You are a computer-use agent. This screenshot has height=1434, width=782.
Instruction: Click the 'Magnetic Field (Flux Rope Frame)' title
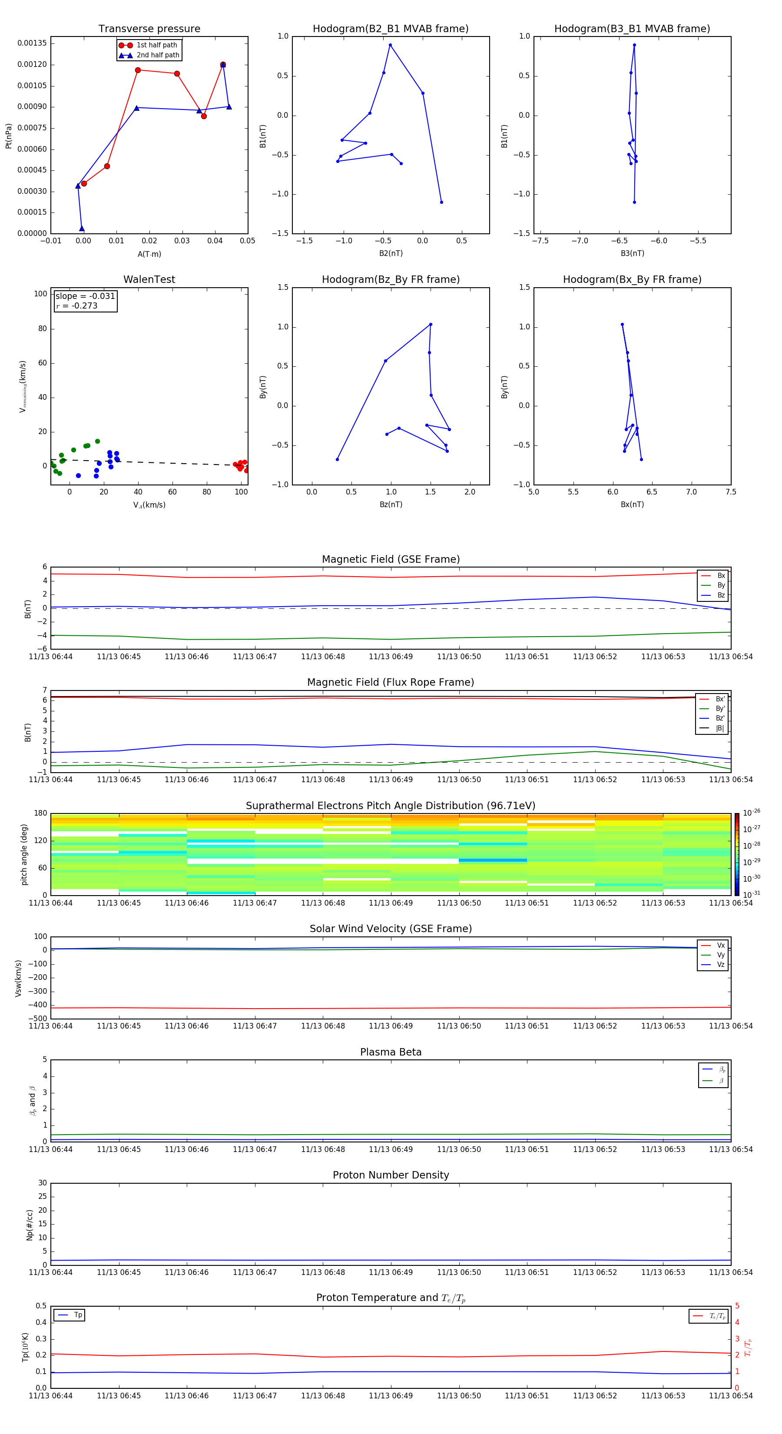click(x=391, y=683)
